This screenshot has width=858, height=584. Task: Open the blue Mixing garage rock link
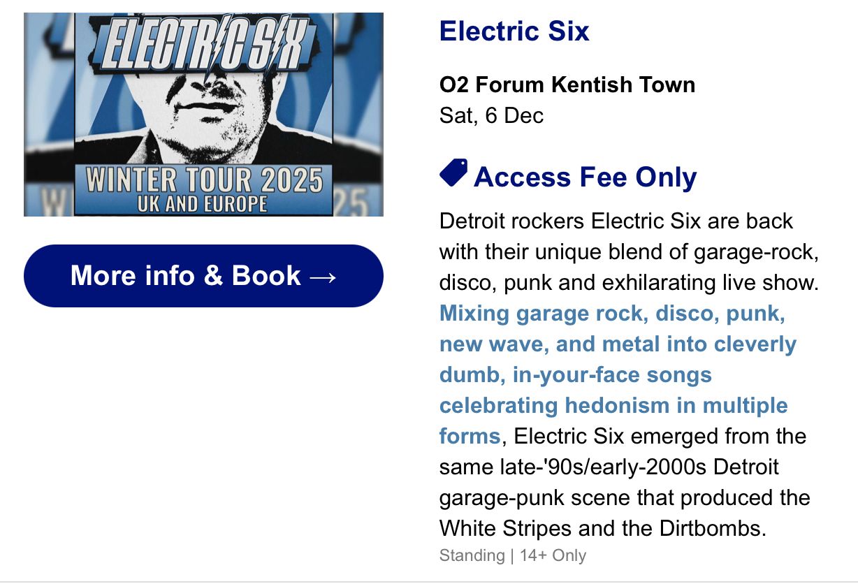[612, 314]
